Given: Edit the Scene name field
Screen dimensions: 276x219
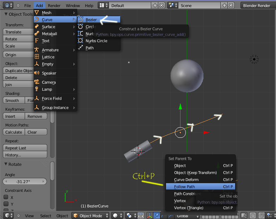Looking at the screenshot, I should [199, 5].
